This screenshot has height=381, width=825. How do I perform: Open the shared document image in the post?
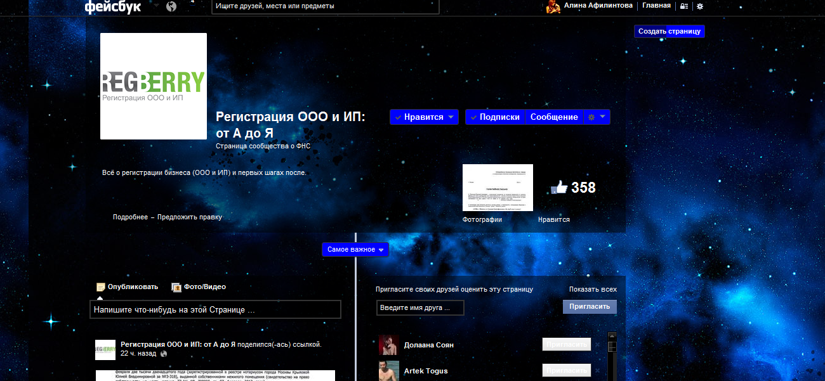[215, 376]
